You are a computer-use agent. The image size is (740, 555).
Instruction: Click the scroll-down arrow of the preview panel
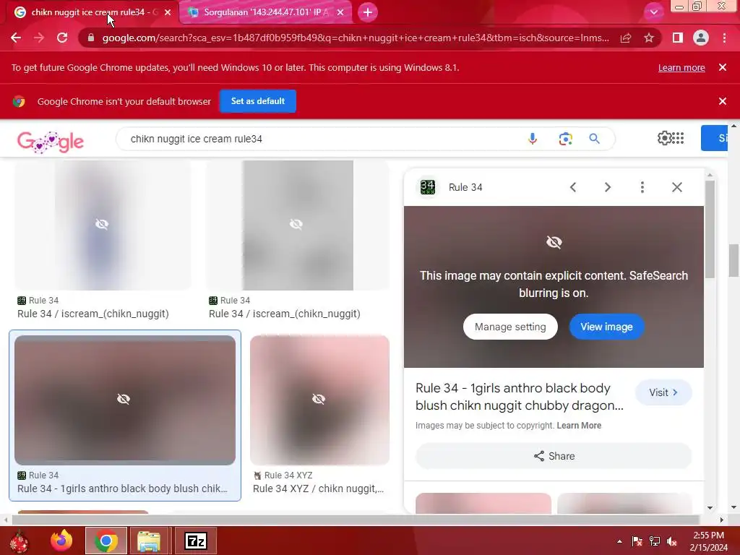click(710, 508)
